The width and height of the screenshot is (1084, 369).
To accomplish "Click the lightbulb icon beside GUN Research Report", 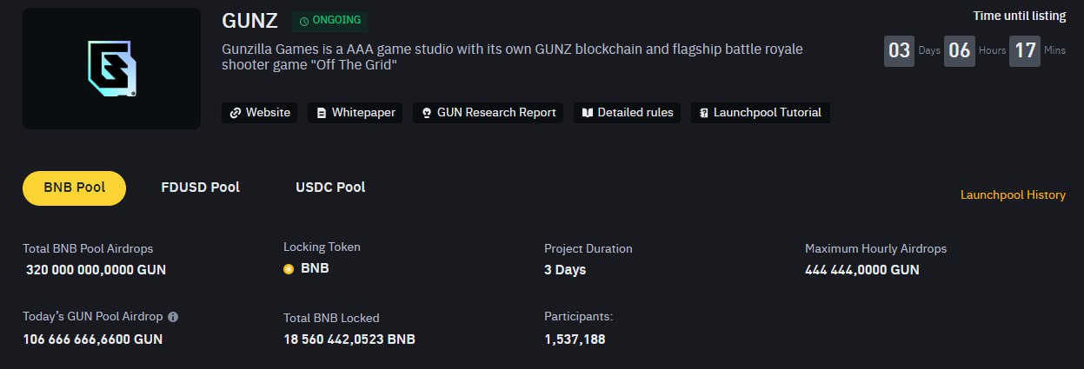I will [426, 113].
